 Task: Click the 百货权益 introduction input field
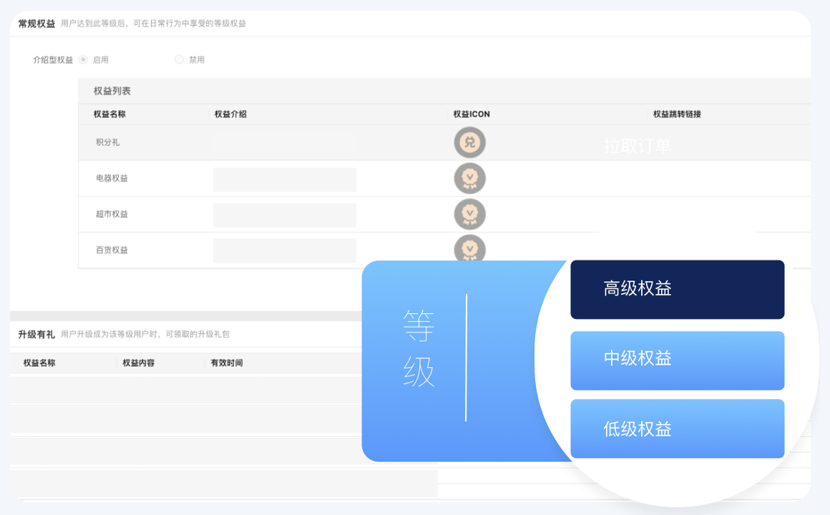tap(284, 250)
